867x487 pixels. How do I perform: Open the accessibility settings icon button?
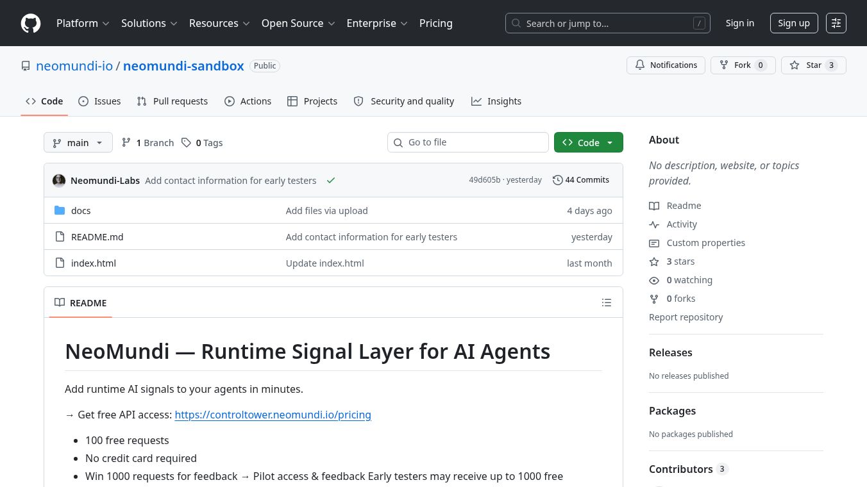[x=836, y=23]
